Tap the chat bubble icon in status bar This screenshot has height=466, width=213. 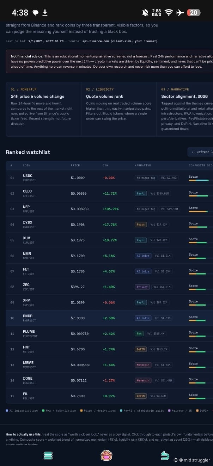tap(35, 13)
